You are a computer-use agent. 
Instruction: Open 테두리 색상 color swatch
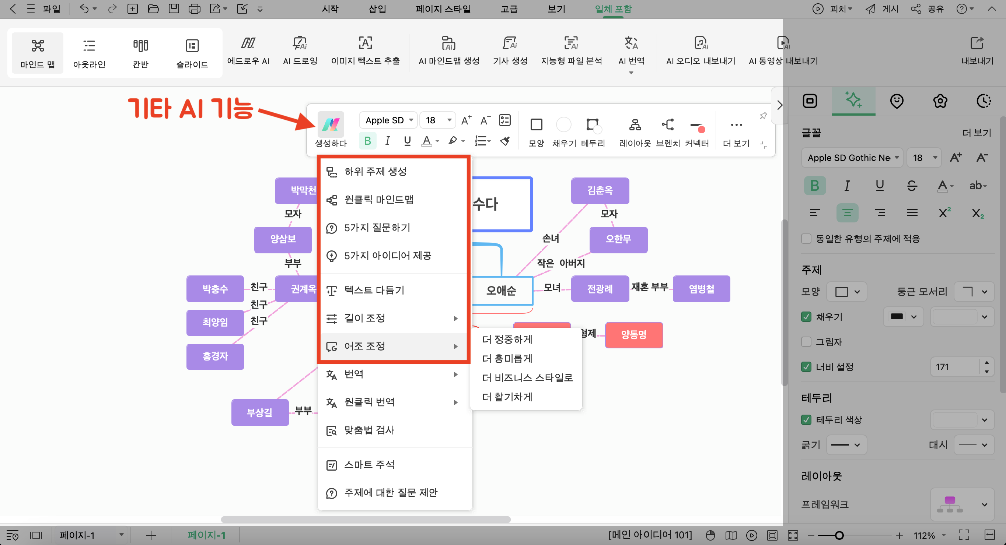[962, 420]
